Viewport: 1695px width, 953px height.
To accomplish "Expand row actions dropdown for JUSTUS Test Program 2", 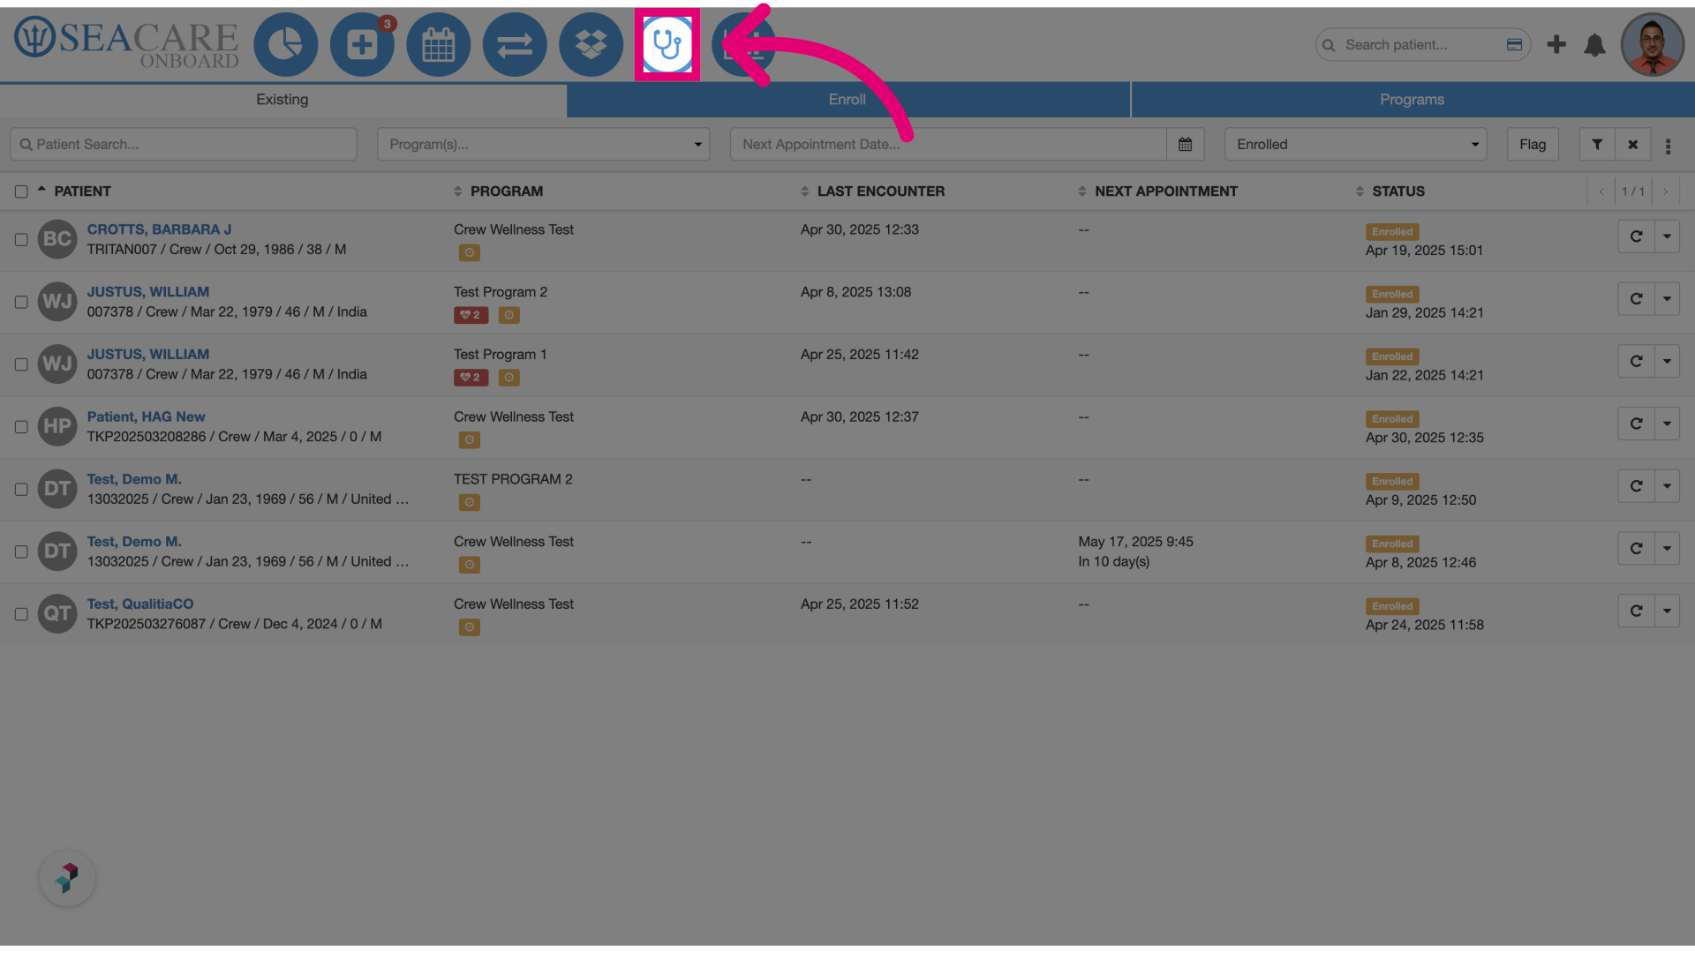I will [x=1667, y=299].
